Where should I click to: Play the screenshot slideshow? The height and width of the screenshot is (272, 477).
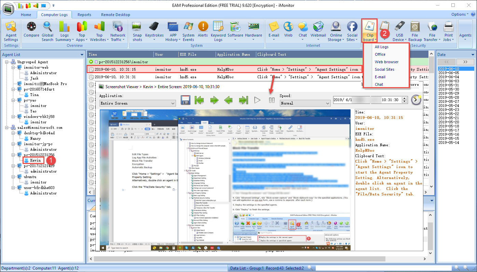pos(257,100)
